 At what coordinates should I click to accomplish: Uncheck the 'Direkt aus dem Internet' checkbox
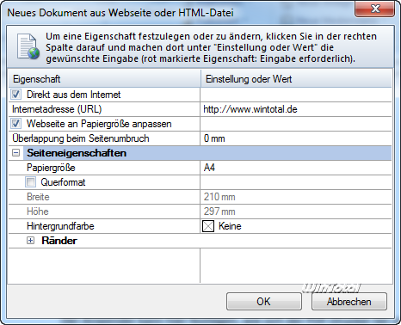pos(15,95)
